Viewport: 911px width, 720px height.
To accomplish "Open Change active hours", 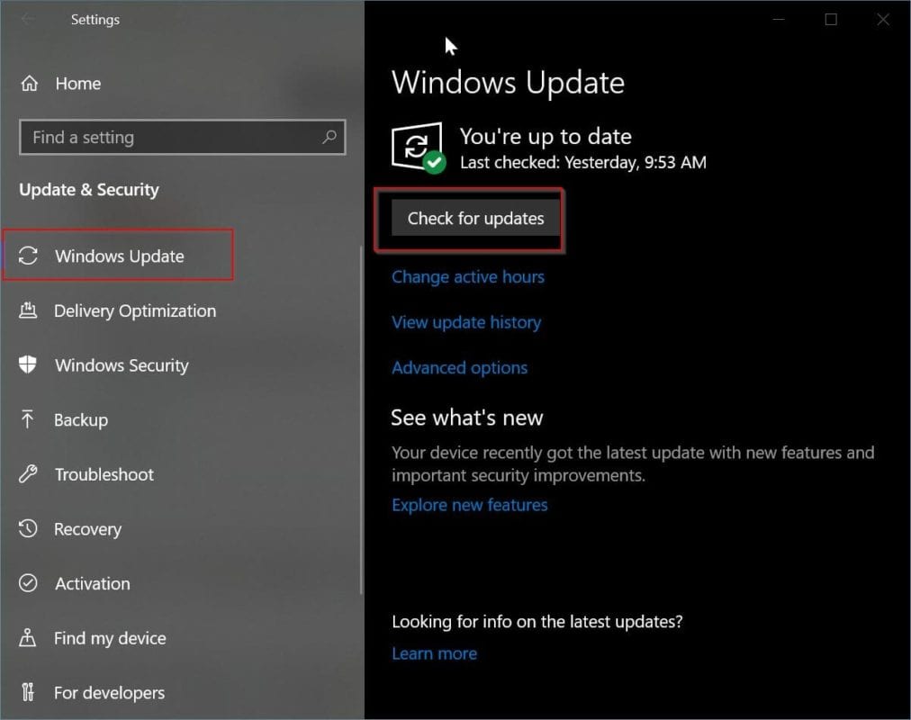I will (x=468, y=276).
